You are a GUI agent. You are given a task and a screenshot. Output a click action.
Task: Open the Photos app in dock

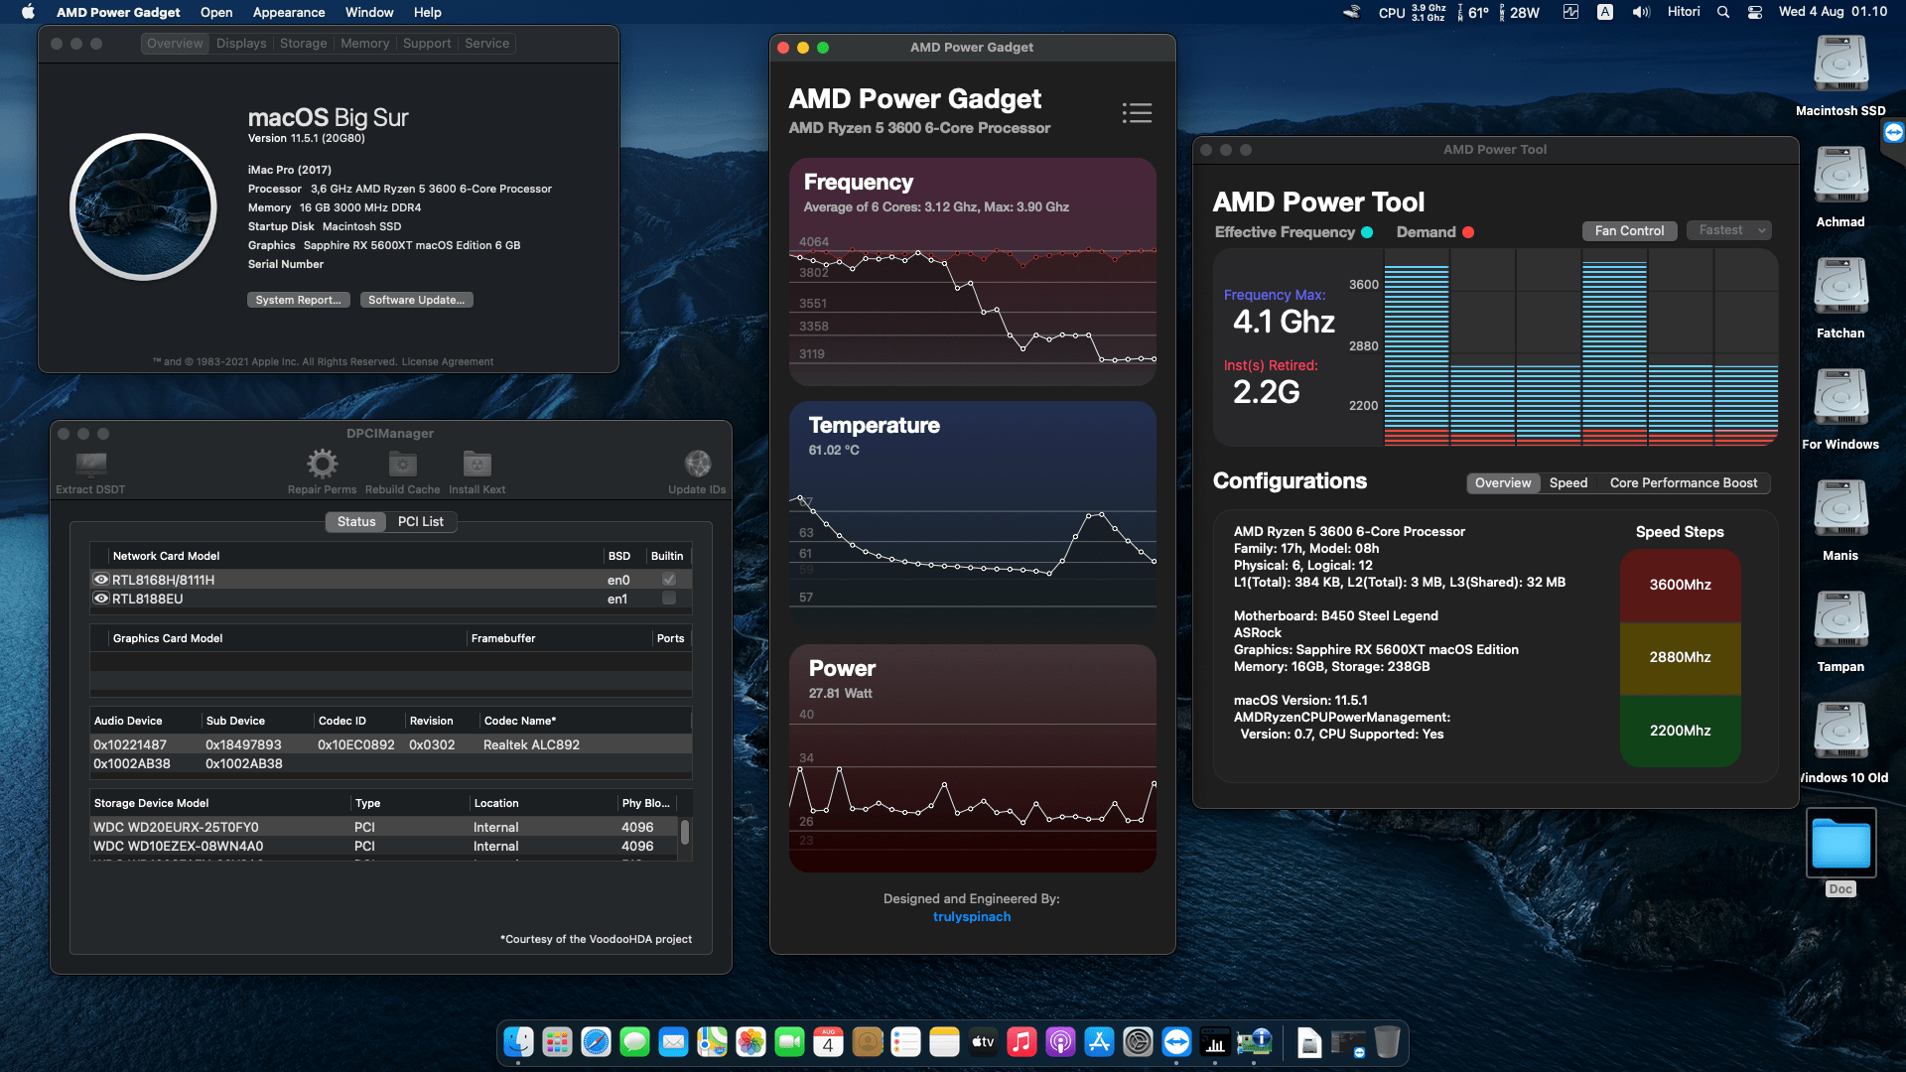coord(750,1041)
